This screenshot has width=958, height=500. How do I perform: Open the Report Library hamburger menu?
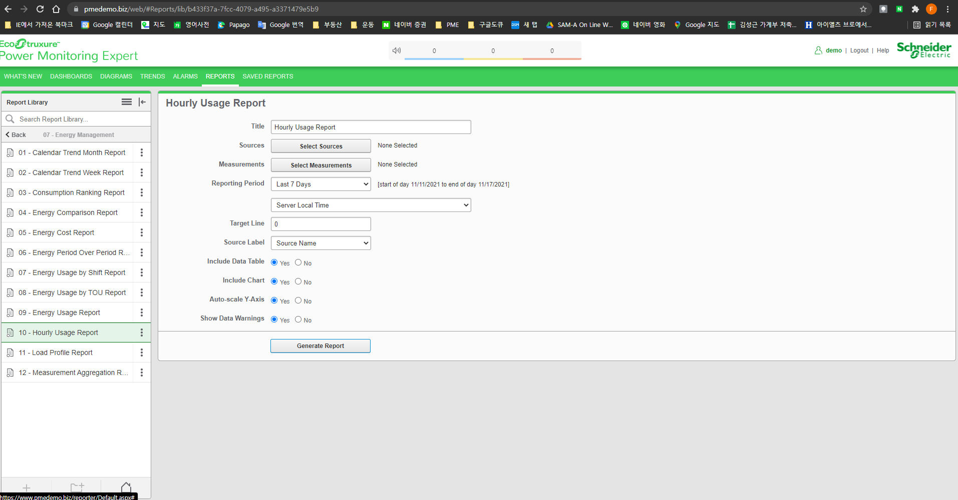coord(126,102)
